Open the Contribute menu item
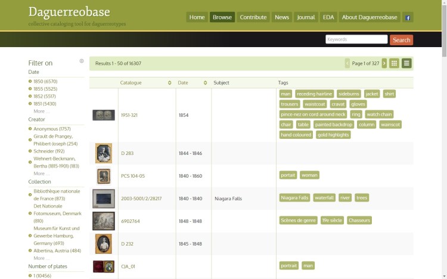The height and width of the screenshot is (279, 447). [253, 17]
